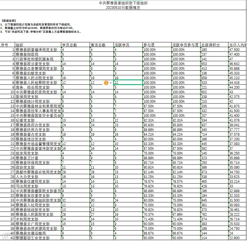Select cell 察雅县人民医院党支部
This screenshot has width=247, height=241.
[38, 214]
